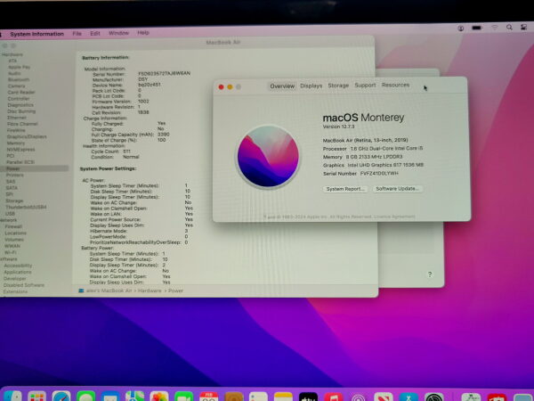Open the File menu
This screenshot has width=534, height=401.
click(x=77, y=34)
